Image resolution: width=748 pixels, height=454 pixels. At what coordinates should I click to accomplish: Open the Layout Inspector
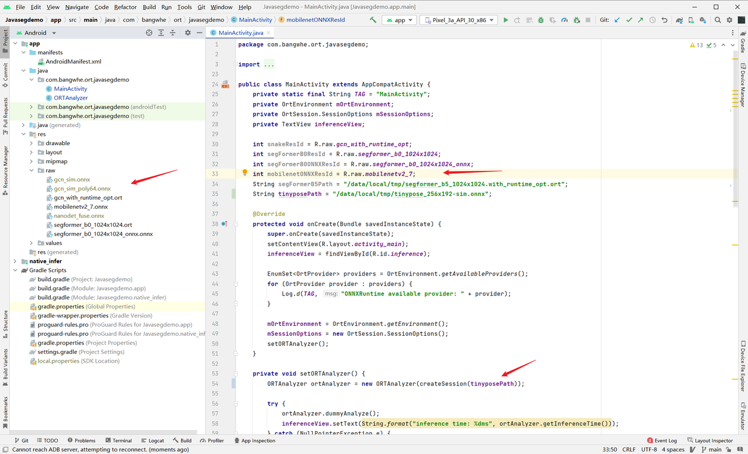[x=709, y=441]
